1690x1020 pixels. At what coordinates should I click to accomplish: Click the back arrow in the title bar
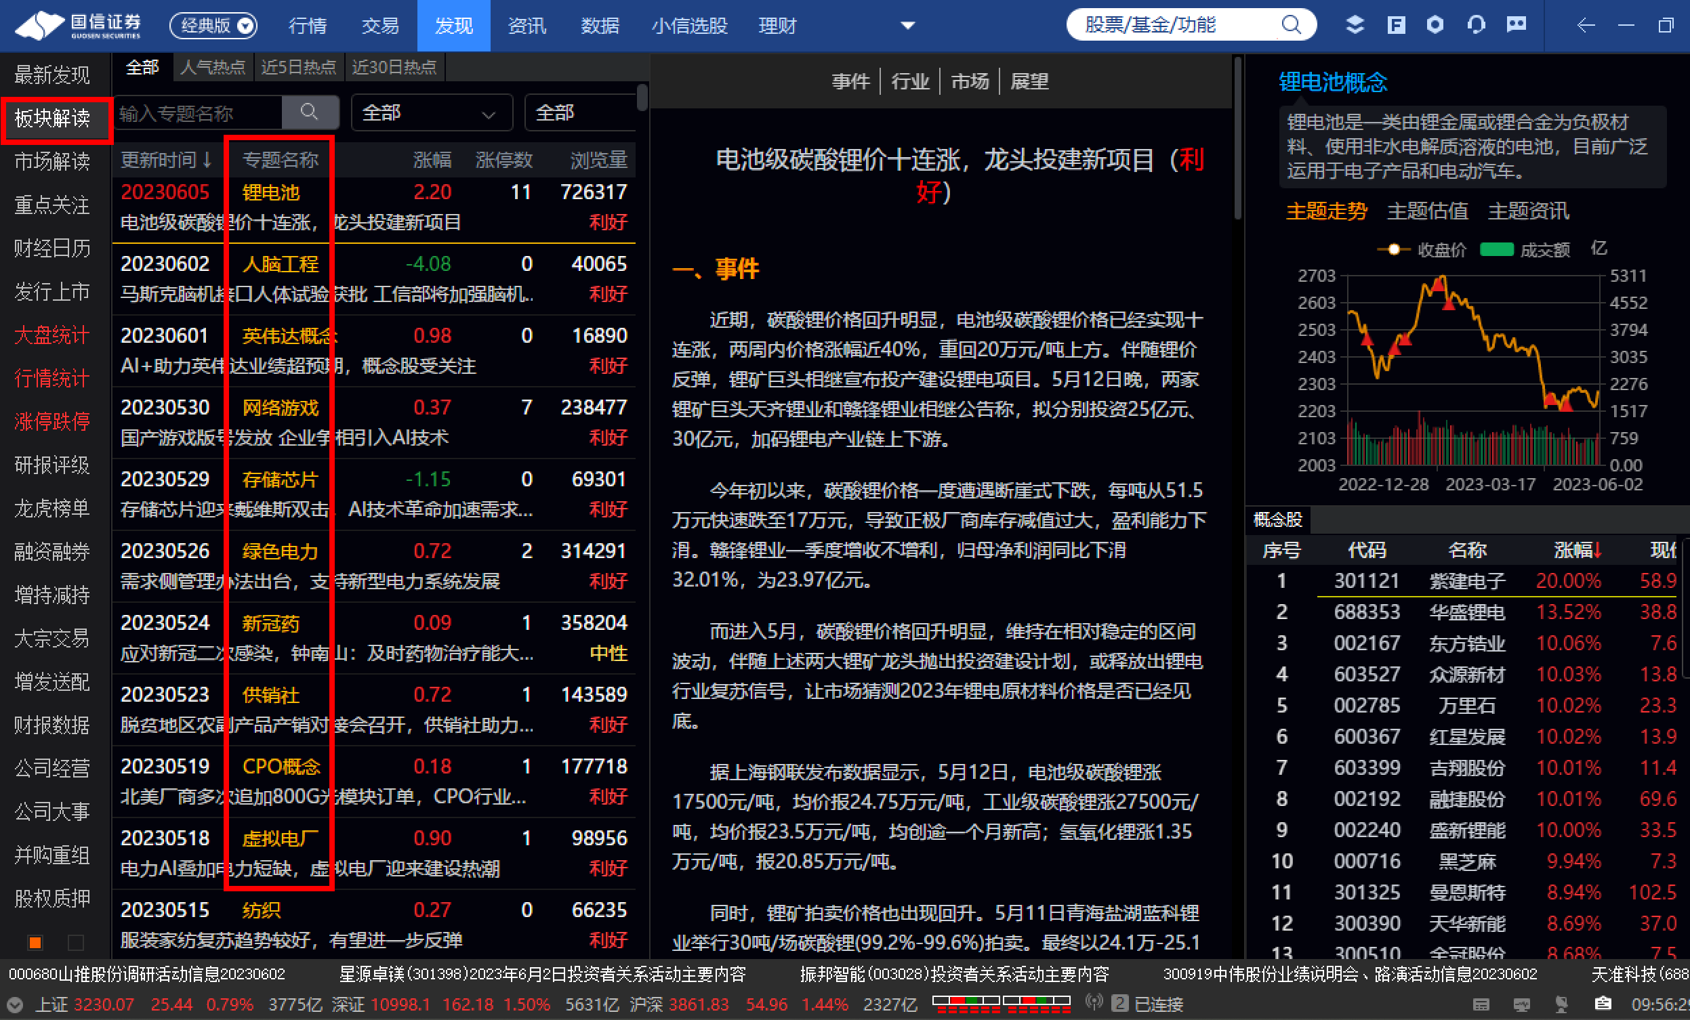(1586, 25)
